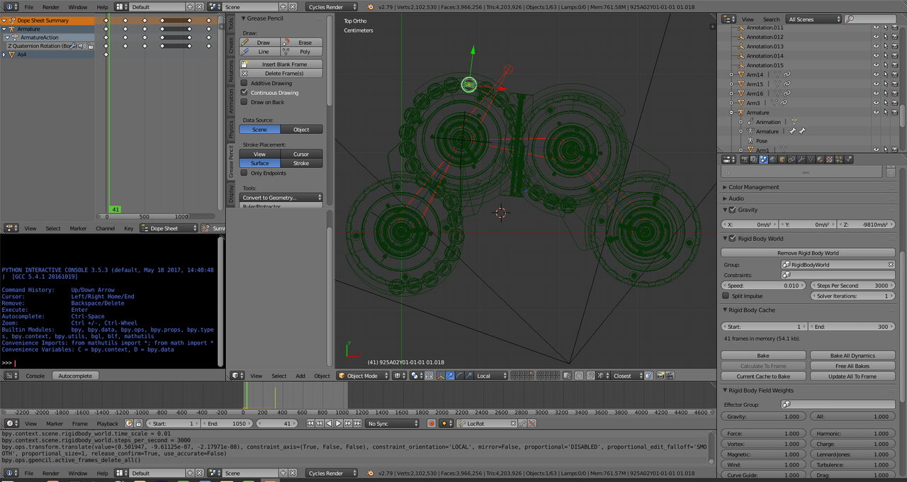907x482 pixels.
Task: Click the play reverse button in timeline
Action: 329,424
